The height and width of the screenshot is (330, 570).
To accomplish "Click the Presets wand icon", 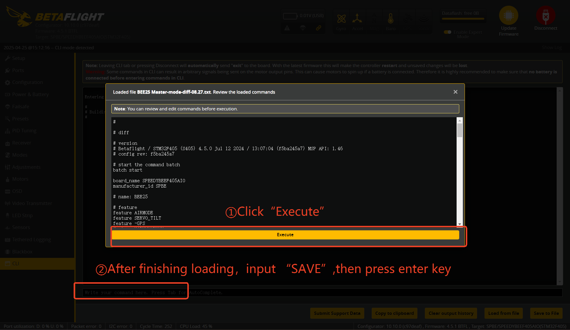I will (x=7, y=119).
